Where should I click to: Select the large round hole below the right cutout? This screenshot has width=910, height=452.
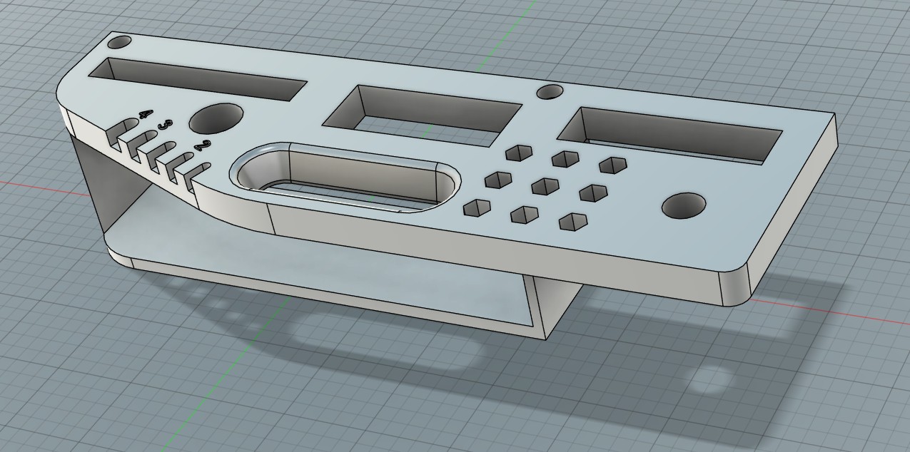click(684, 205)
